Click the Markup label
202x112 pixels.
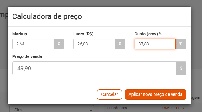pos(20,34)
